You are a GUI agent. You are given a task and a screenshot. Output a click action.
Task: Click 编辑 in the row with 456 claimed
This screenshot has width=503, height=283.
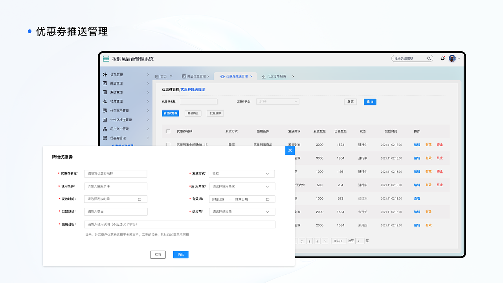[417, 171]
